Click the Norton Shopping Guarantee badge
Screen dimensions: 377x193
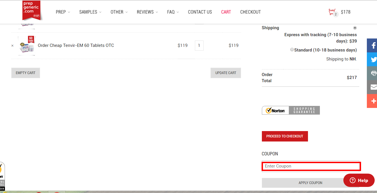pos(291,110)
